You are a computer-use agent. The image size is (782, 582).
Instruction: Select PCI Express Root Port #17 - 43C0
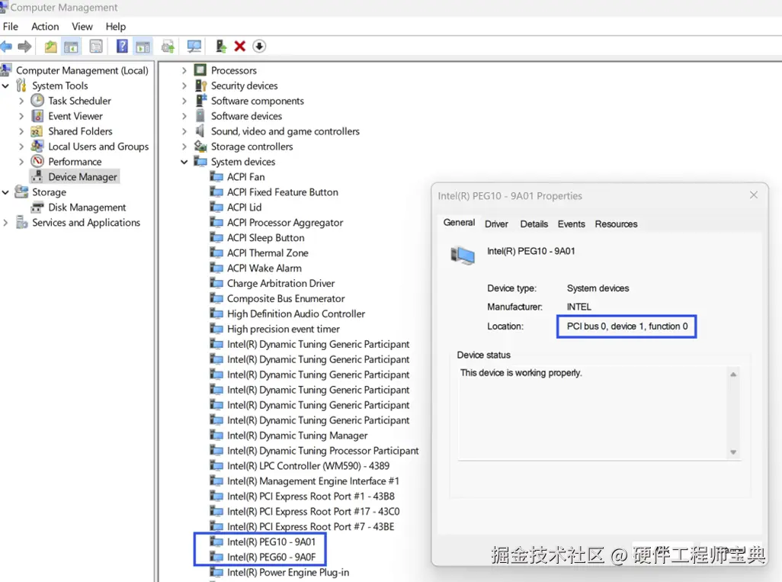pyautogui.click(x=313, y=512)
